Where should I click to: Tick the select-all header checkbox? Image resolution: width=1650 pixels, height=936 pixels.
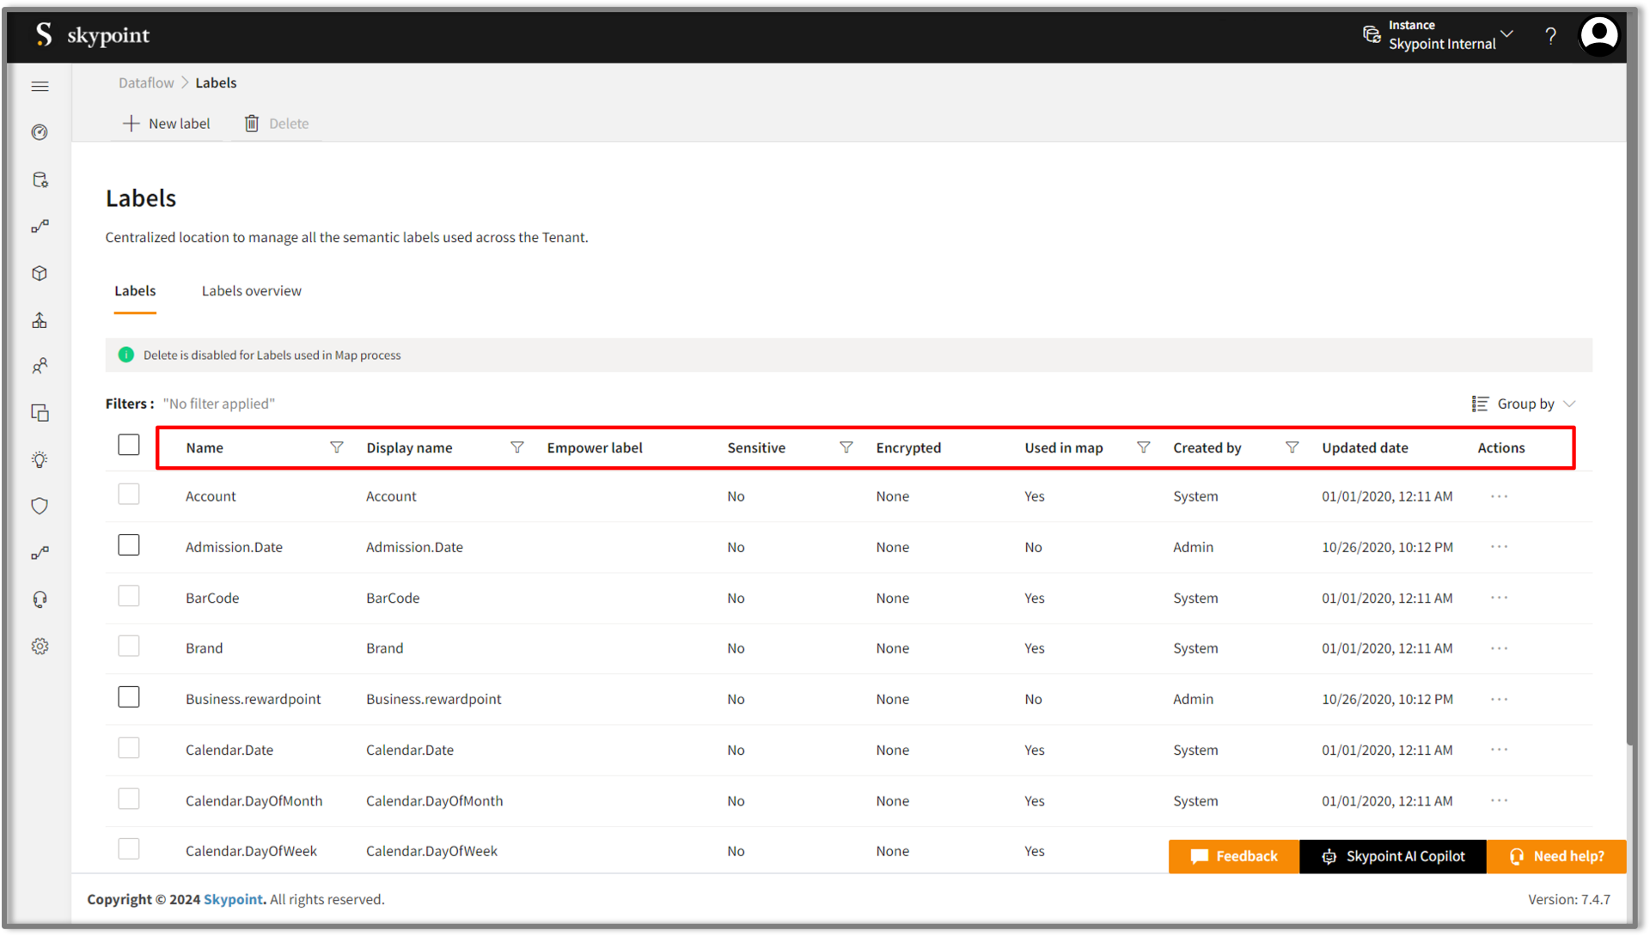click(129, 445)
